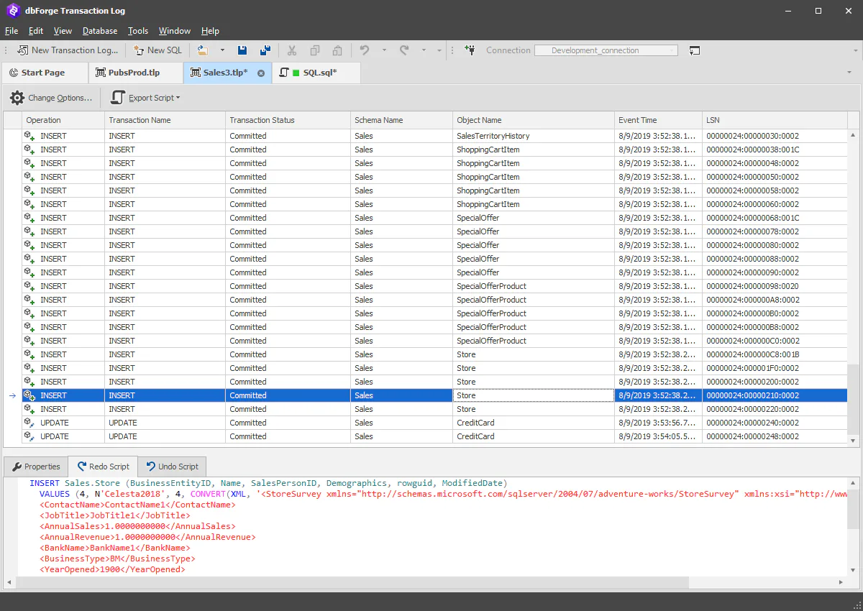This screenshot has width=863, height=611.
Task: Sort by the Event Time column header
Action: click(x=658, y=120)
